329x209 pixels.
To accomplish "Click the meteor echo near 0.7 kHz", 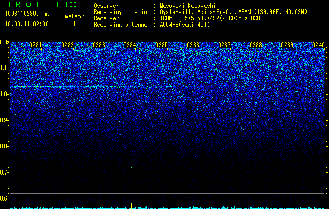I will tap(131, 168).
